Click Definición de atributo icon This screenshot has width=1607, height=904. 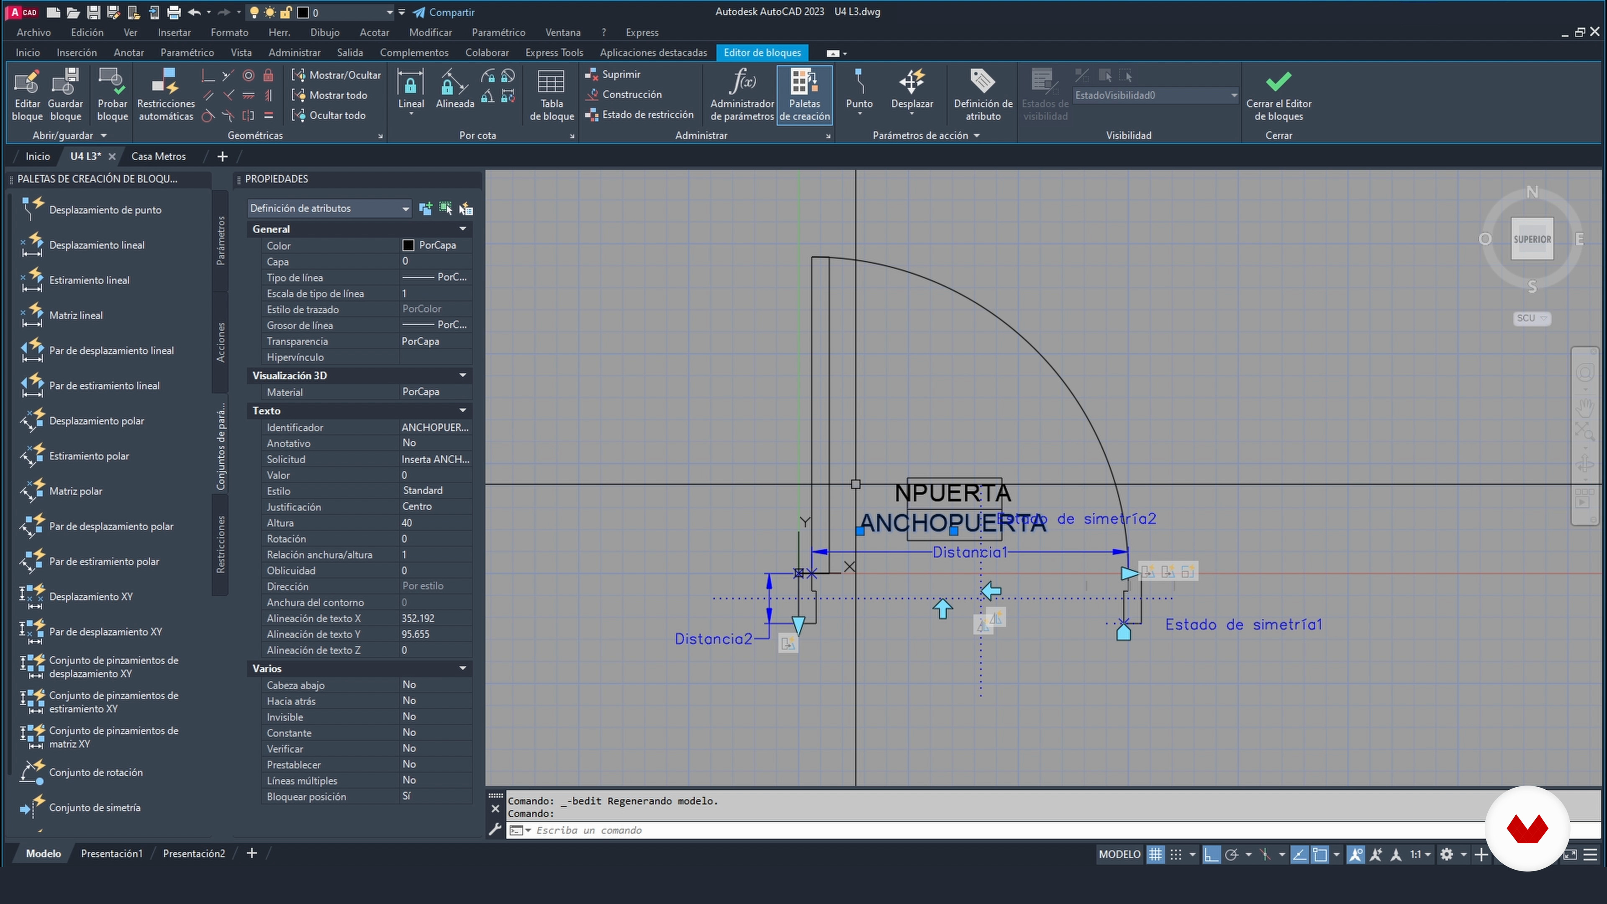click(983, 82)
